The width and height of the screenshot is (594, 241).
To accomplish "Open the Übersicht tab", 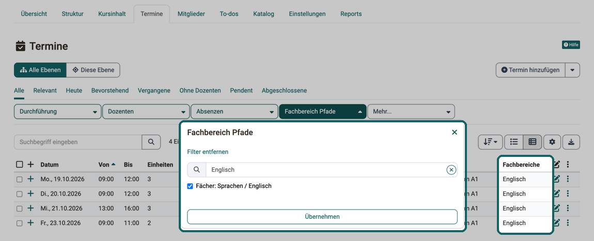I will [34, 14].
